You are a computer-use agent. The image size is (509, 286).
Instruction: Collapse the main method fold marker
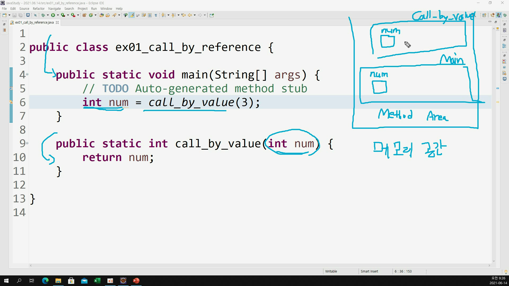[x=27, y=74]
